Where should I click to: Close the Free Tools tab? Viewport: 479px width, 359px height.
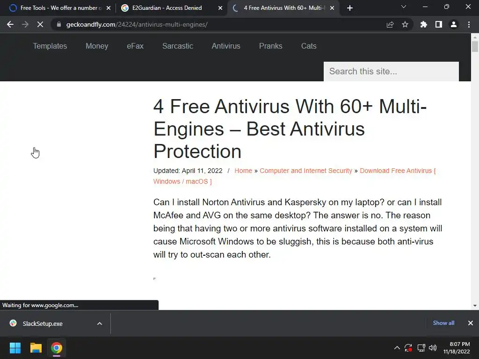pos(109,8)
